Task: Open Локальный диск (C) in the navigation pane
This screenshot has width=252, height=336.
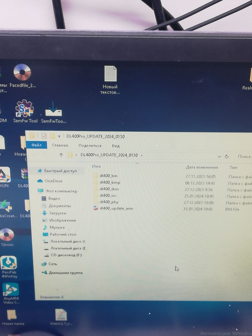Action: coord(65,241)
